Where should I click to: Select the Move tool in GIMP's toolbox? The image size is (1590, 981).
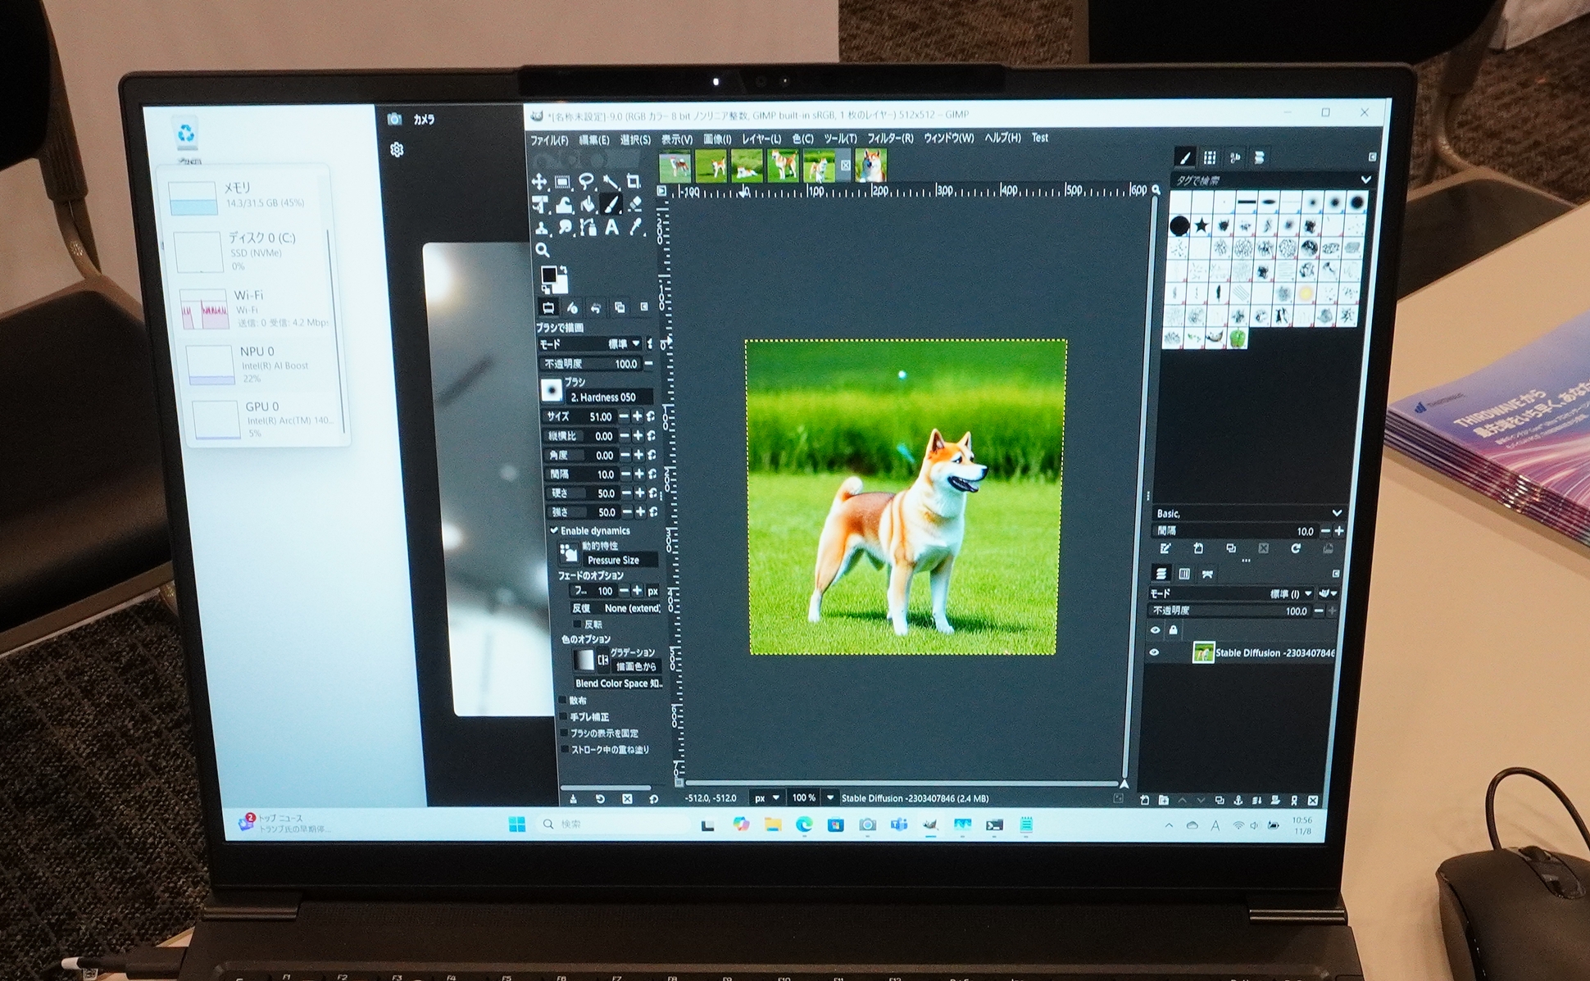point(540,182)
